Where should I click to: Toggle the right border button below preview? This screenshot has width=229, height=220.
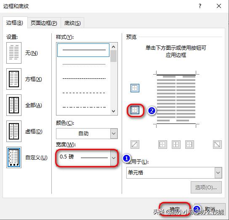[189, 145]
